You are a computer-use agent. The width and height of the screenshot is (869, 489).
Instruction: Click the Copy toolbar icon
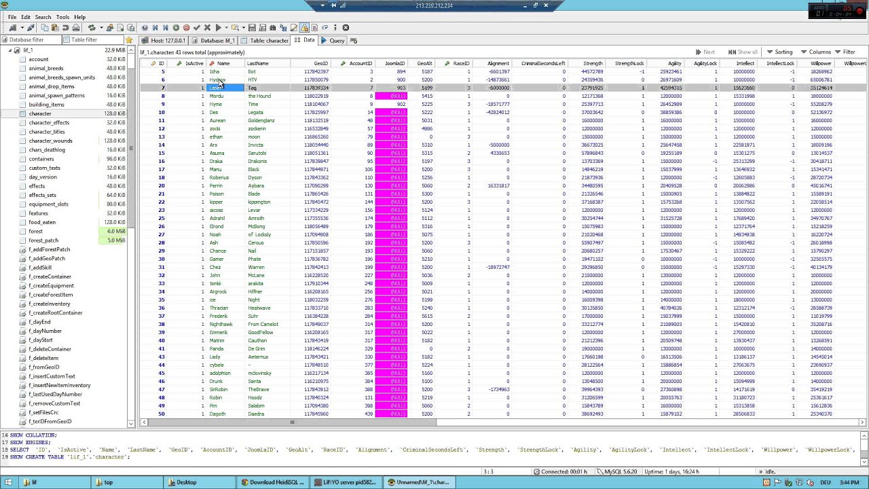44,28
